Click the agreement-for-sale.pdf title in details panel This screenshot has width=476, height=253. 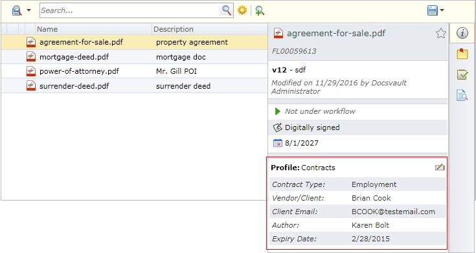pyautogui.click(x=336, y=33)
